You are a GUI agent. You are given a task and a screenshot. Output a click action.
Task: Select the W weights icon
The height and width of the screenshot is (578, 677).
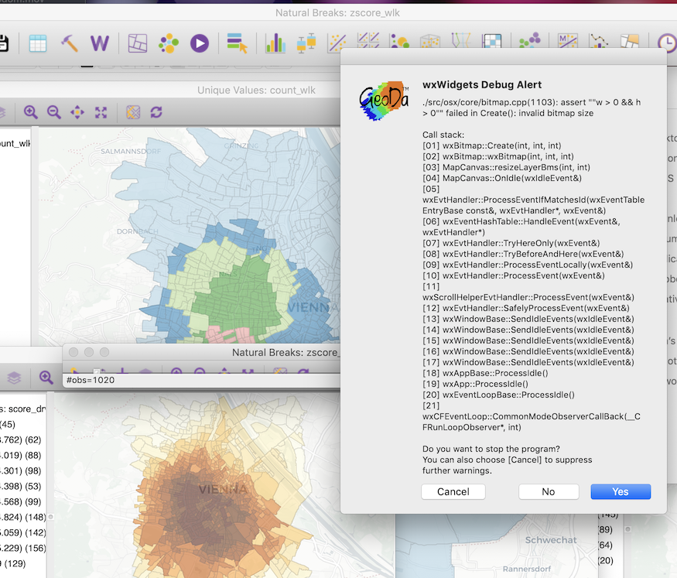(x=99, y=43)
